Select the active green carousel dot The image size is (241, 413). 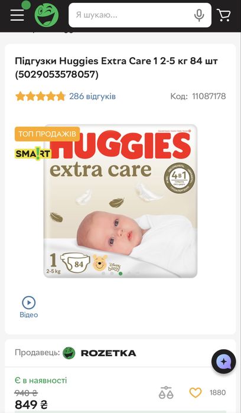click(120, 274)
